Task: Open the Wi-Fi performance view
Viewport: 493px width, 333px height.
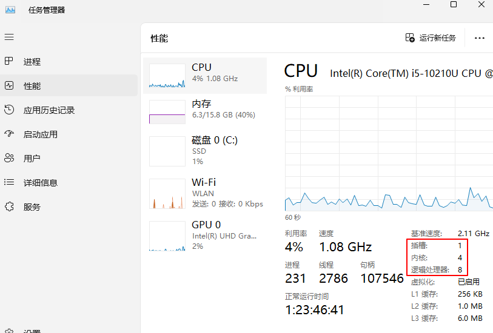Action: coord(206,193)
